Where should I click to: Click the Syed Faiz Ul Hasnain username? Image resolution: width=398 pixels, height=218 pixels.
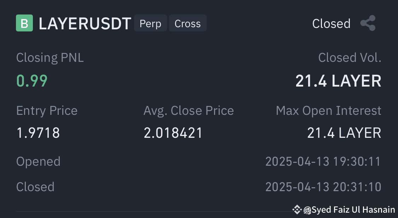pyautogui.click(x=353, y=210)
